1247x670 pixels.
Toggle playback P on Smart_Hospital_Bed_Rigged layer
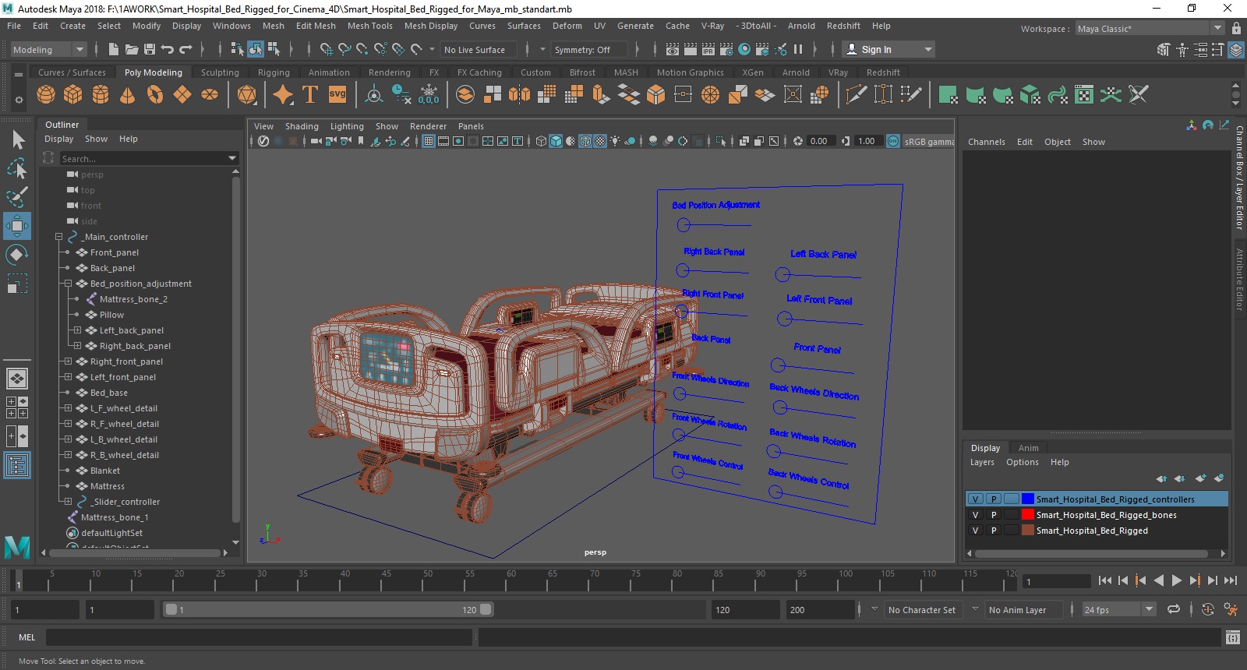[x=994, y=531]
